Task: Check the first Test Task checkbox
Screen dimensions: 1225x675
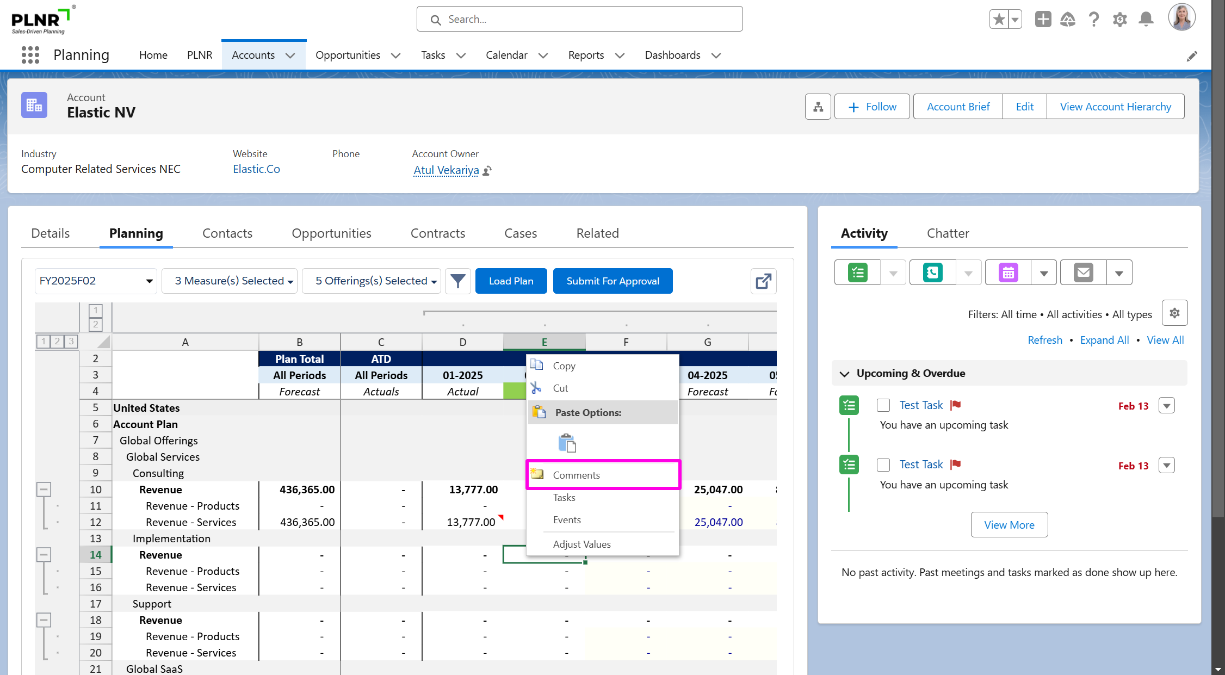Action: coord(883,405)
